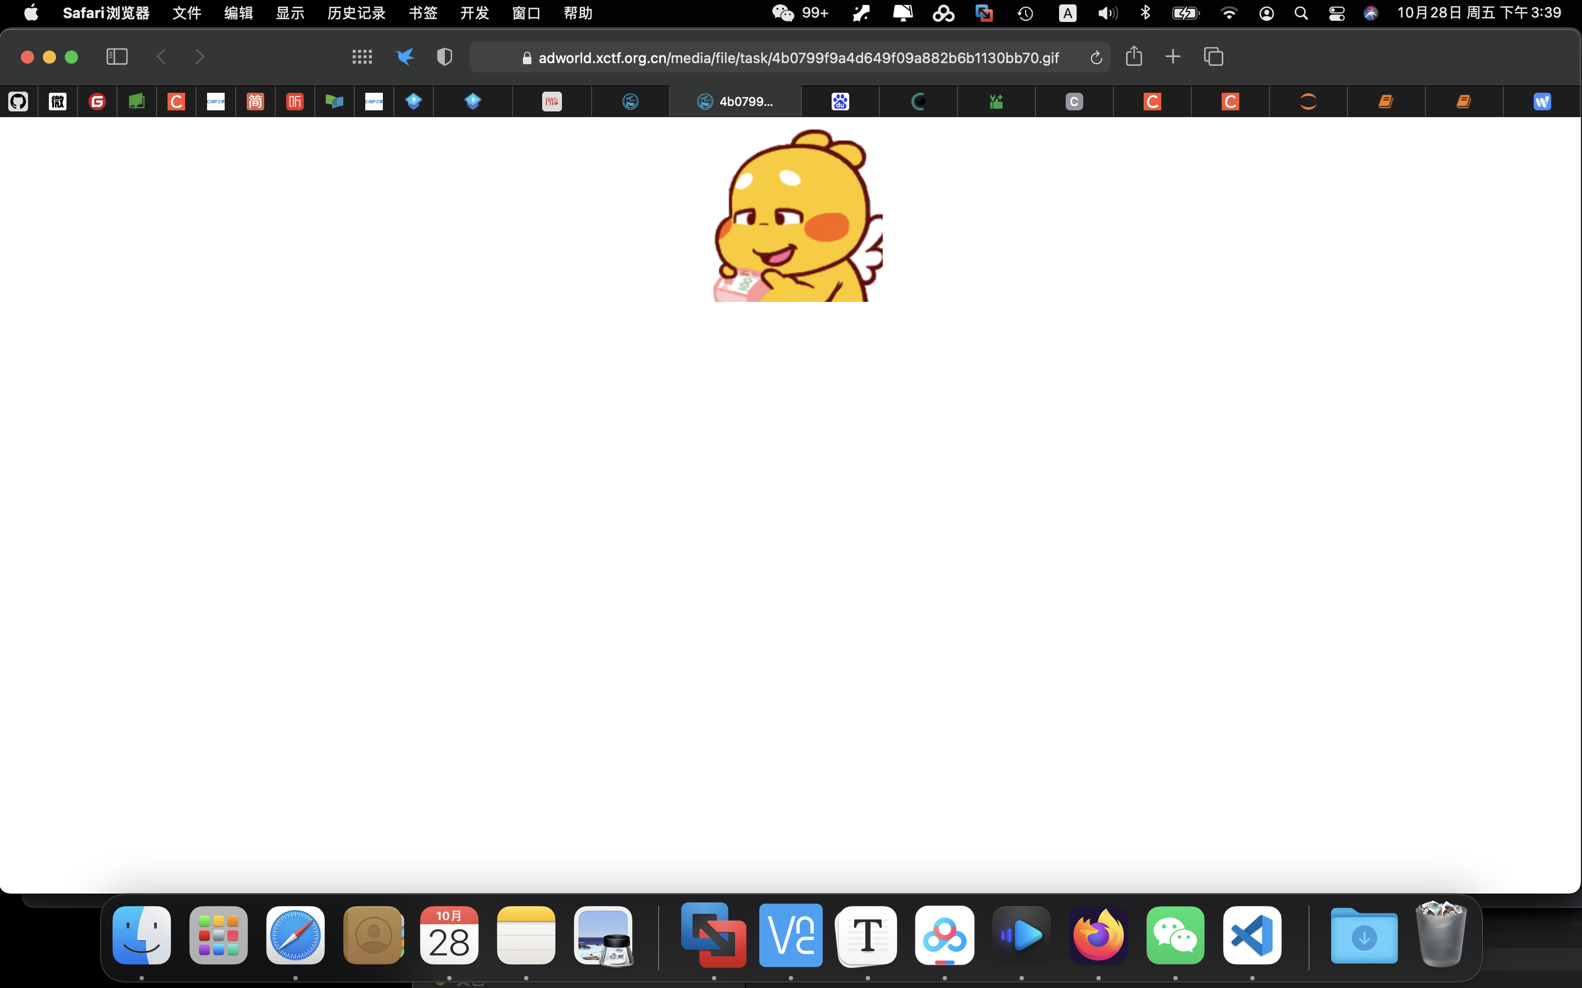This screenshot has width=1582, height=988.
Task: Show the tab overview
Action: point(1213,57)
